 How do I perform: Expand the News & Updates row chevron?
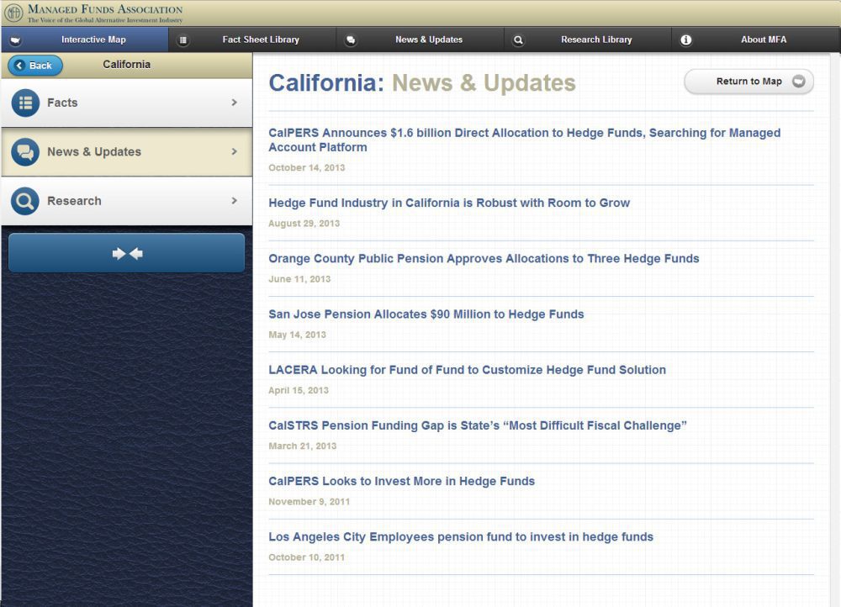(x=234, y=151)
